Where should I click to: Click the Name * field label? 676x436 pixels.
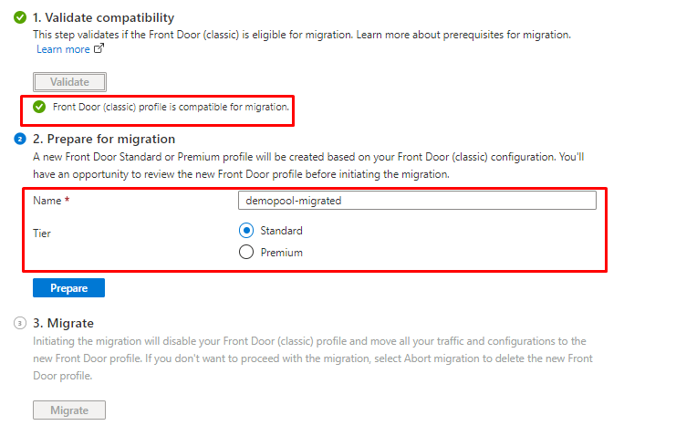click(x=52, y=201)
